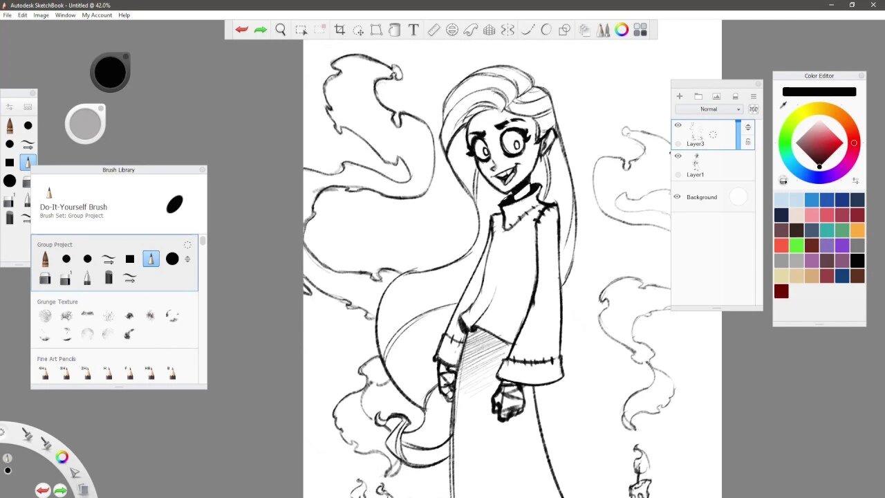Screen dimensions: 885x498
Task: Add an image layer
Action: [x=716, y=96]
